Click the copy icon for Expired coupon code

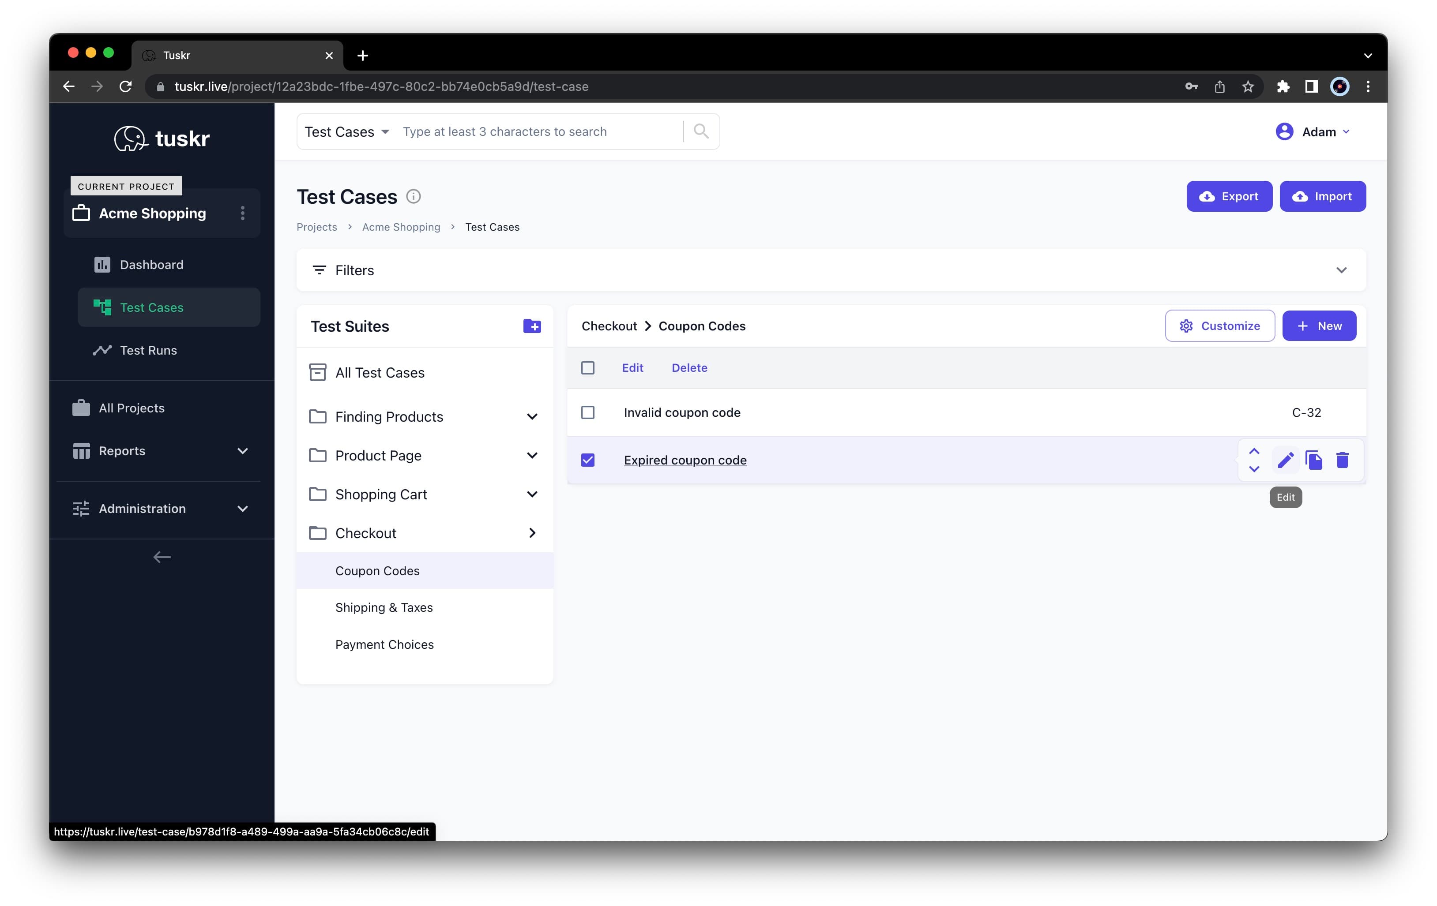point(1313,460)
